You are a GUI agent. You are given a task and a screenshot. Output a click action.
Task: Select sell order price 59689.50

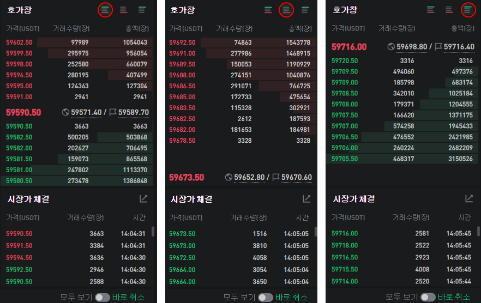click(182, 64)
